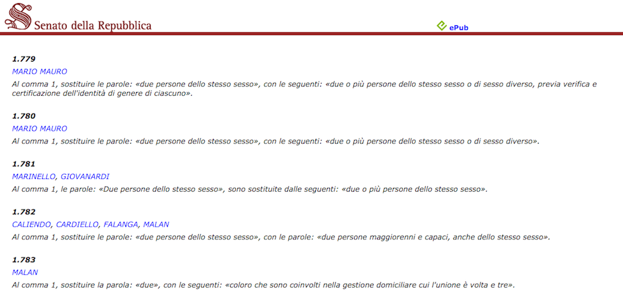Open the ePub download link text
623x299 pixels.
pyautogui.click(x=458, y=28)
